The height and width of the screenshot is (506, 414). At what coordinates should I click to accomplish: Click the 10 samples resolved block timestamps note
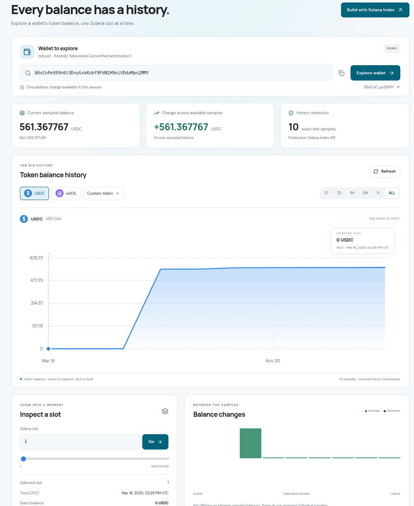coord(370,379)
